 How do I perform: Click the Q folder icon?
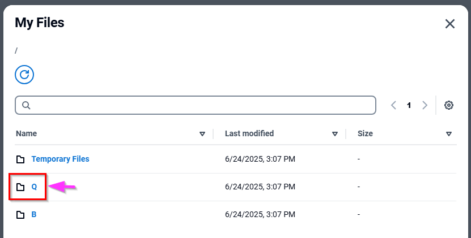[20, 187]
